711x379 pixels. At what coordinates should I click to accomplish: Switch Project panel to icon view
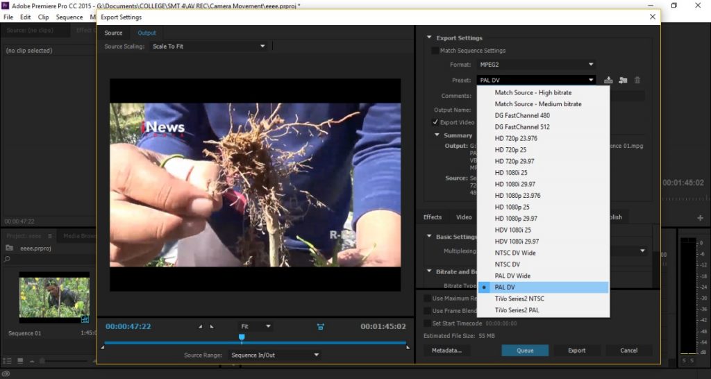20,361
